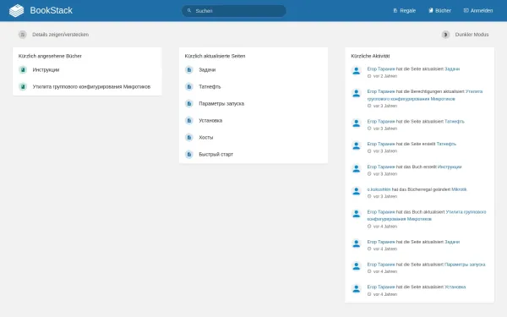
Task: Open the page Хосты
Action: 206,138
